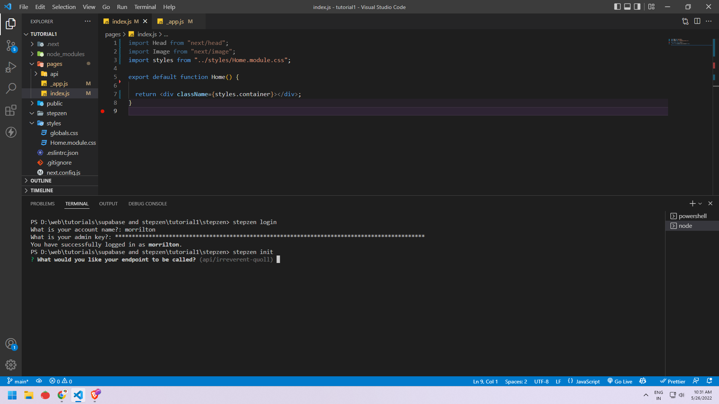Screen dimensions: 719x404
Task: Split the editor right
Action: [697, 21]
